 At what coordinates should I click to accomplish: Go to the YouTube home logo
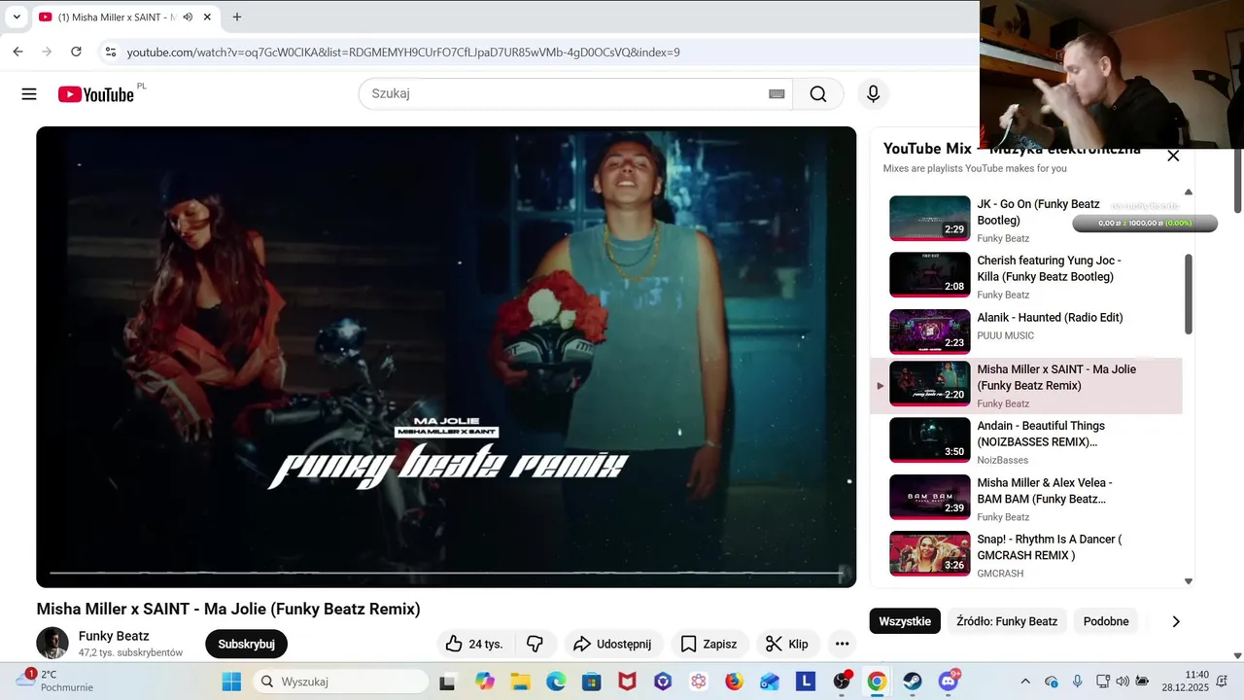tap(95, 94)
